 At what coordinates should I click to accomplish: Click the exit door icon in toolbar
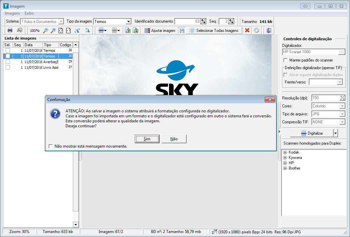(x=269, y=30)
